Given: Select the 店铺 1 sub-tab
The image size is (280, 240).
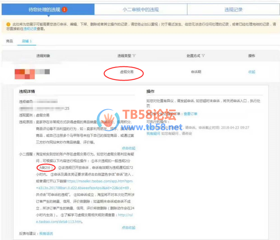Looking at the screenshot, I should 27,41.
